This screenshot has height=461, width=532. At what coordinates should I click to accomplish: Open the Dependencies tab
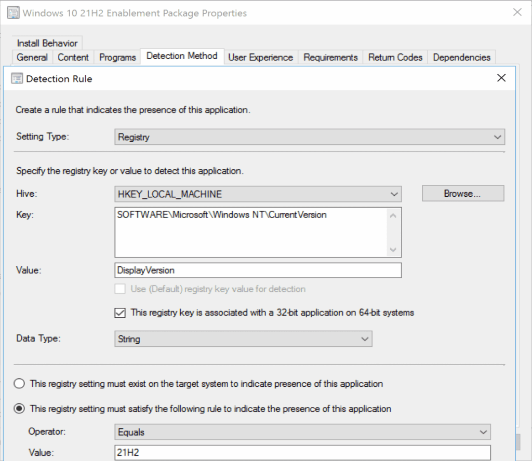461,57
